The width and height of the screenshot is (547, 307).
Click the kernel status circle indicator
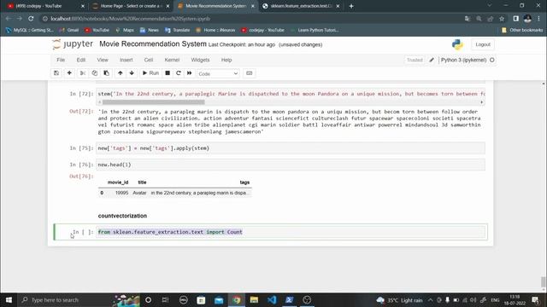point(492,60)
